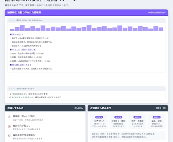Click the .docx file name in the document title bar
This screenshot has width=173, height=142.
click(x=29, y=20)
